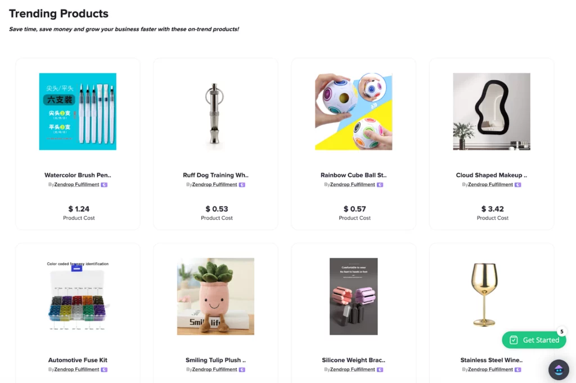Open the Smiling Tulip Plush product image

click(x=215, y=297)
